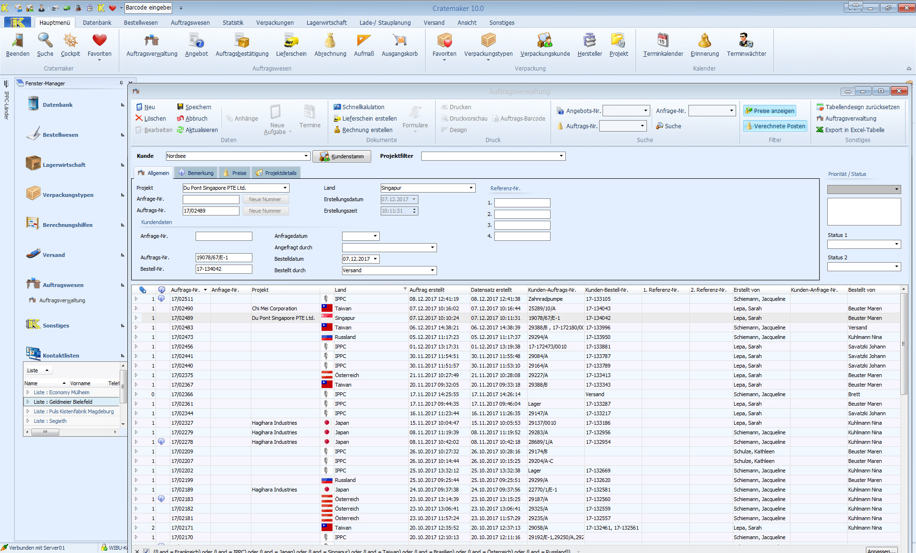The width and height of the screenshot is (916, 553).
Task: Switch to the Bemerkung tab
Action: point(196,173)
